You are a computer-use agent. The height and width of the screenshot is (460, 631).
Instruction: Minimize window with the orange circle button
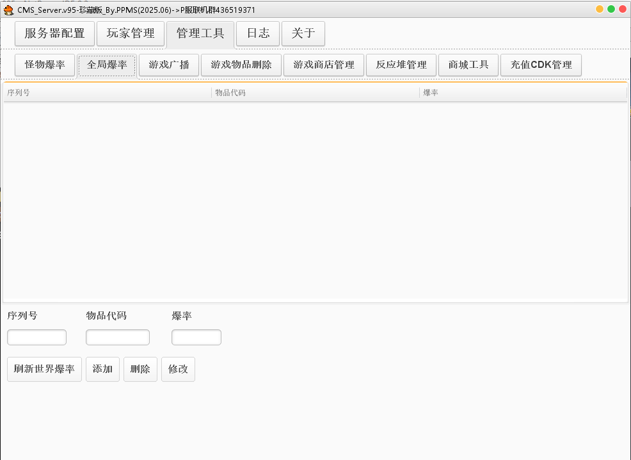(x=600, y=9)
